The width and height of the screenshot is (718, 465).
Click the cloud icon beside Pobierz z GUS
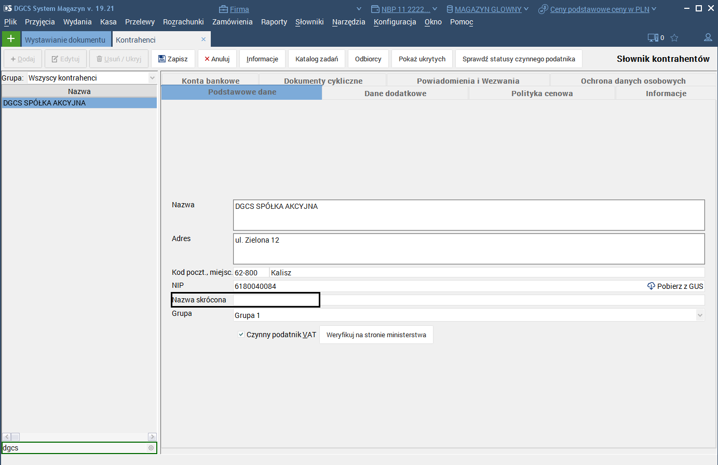click(651, 286)
